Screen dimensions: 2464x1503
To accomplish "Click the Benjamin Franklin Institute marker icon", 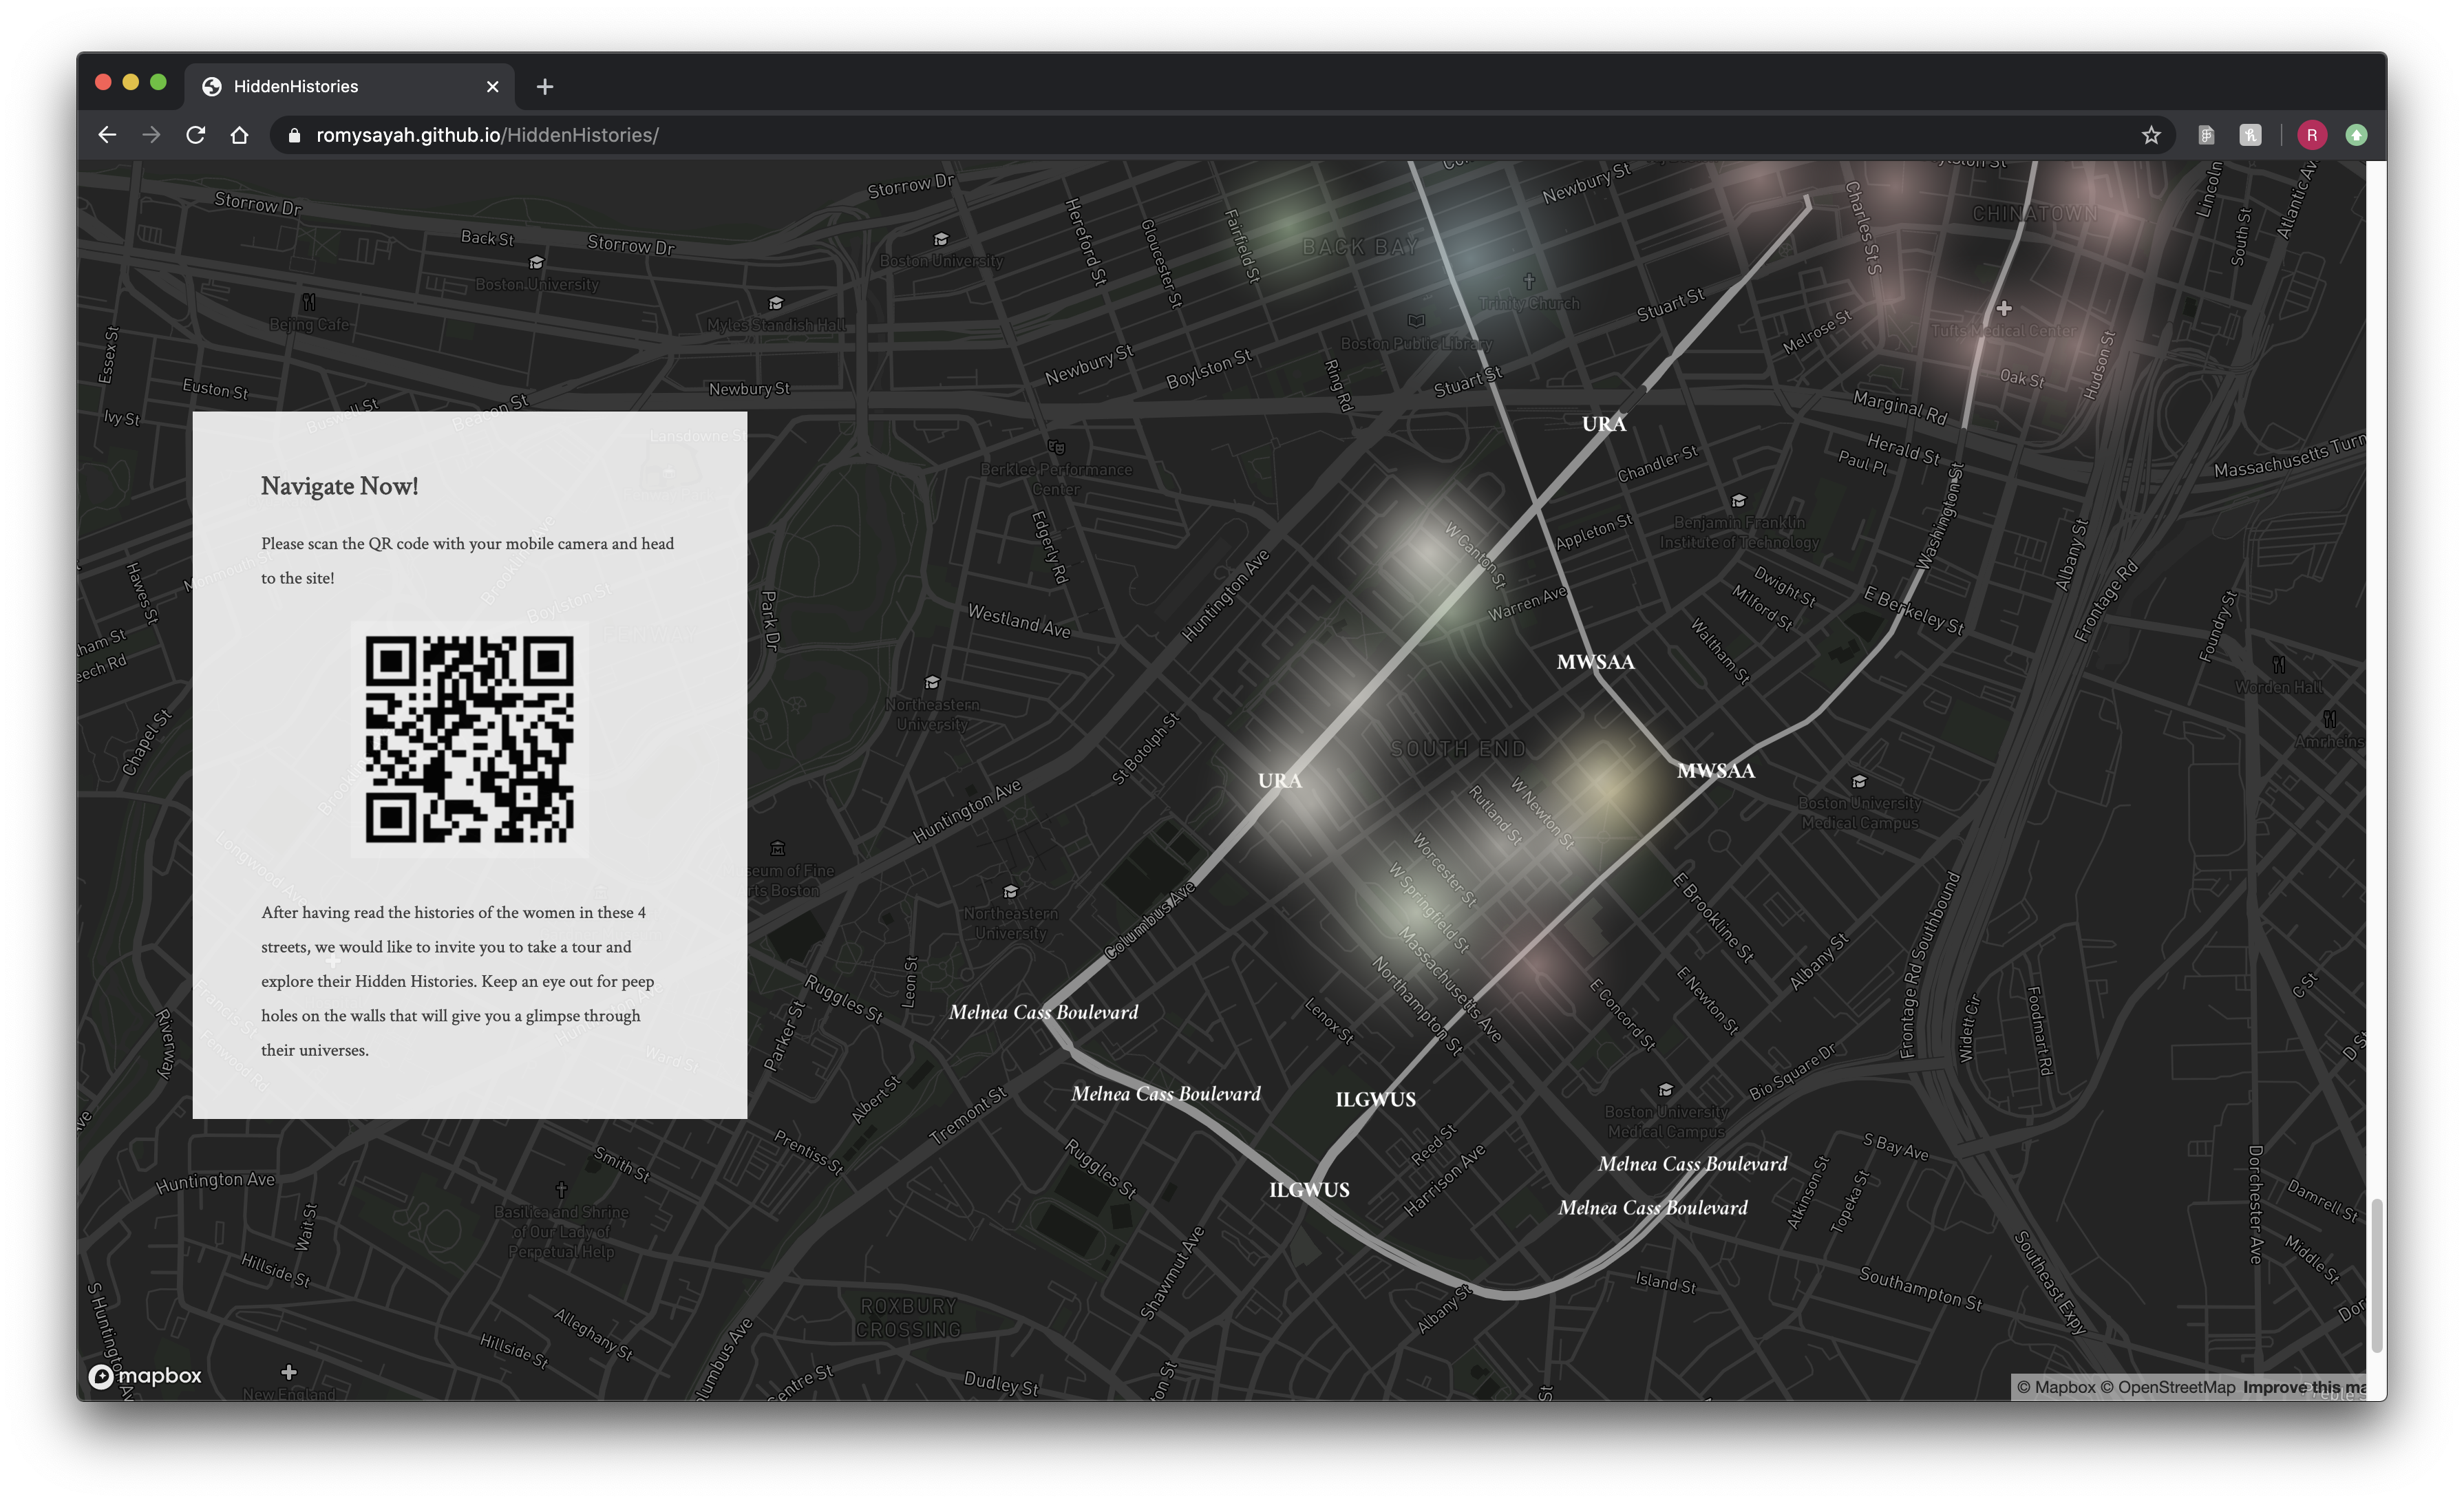I will point(1739,501).
